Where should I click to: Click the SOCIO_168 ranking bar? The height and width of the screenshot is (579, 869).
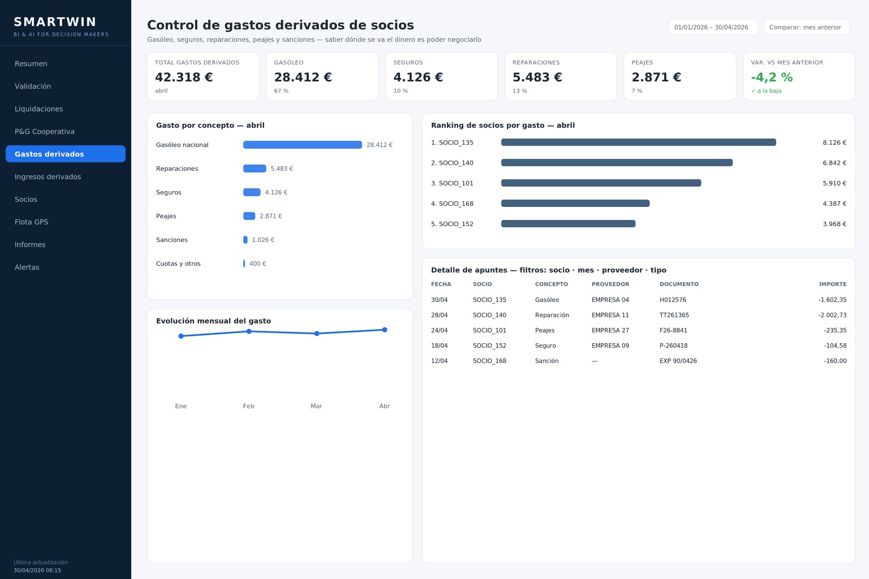click(575, 204)
